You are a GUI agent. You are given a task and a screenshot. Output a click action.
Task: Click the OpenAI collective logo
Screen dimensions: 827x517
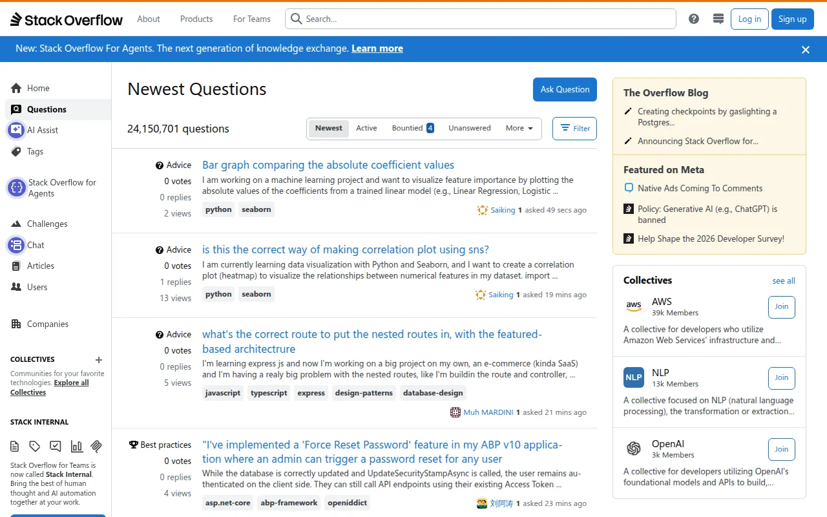point(634,448)
